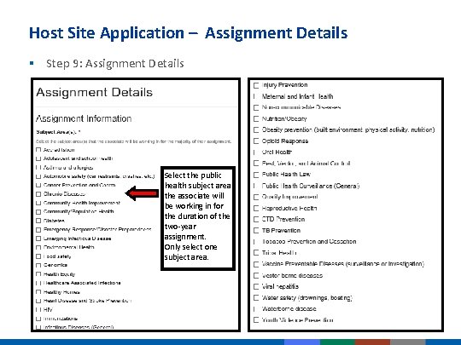Check Adolescent and school health option
This screenshot has width=461, height=345.
[x=38, y=158]
